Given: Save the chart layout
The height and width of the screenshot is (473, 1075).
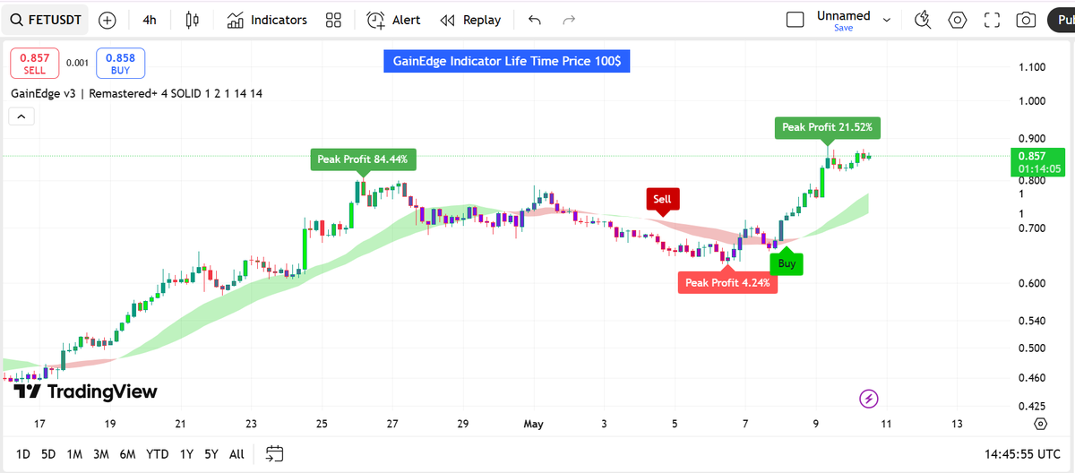Looking at the screenshot, I should coord(843,28).
